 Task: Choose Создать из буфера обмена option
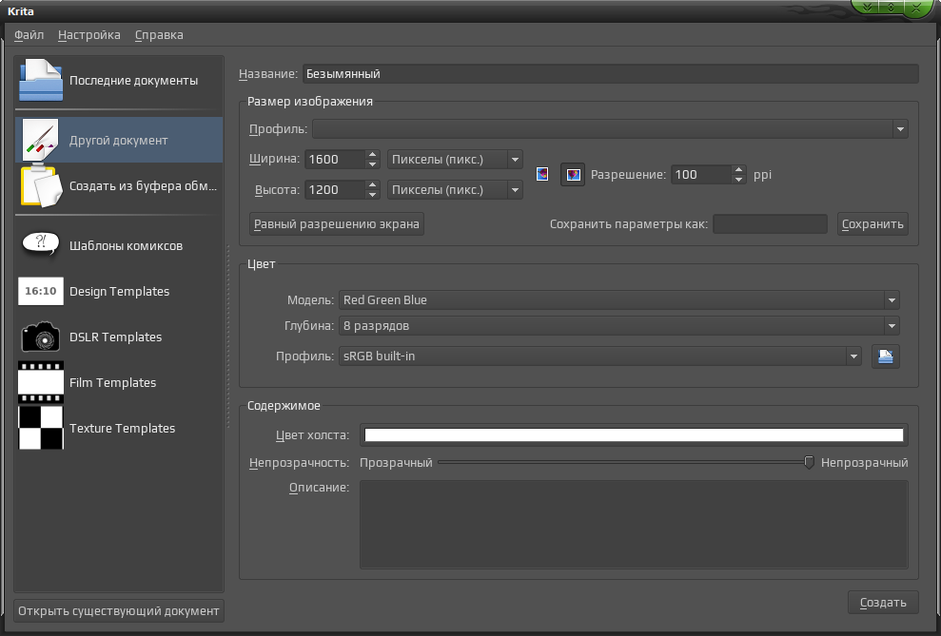coord(119,185)
